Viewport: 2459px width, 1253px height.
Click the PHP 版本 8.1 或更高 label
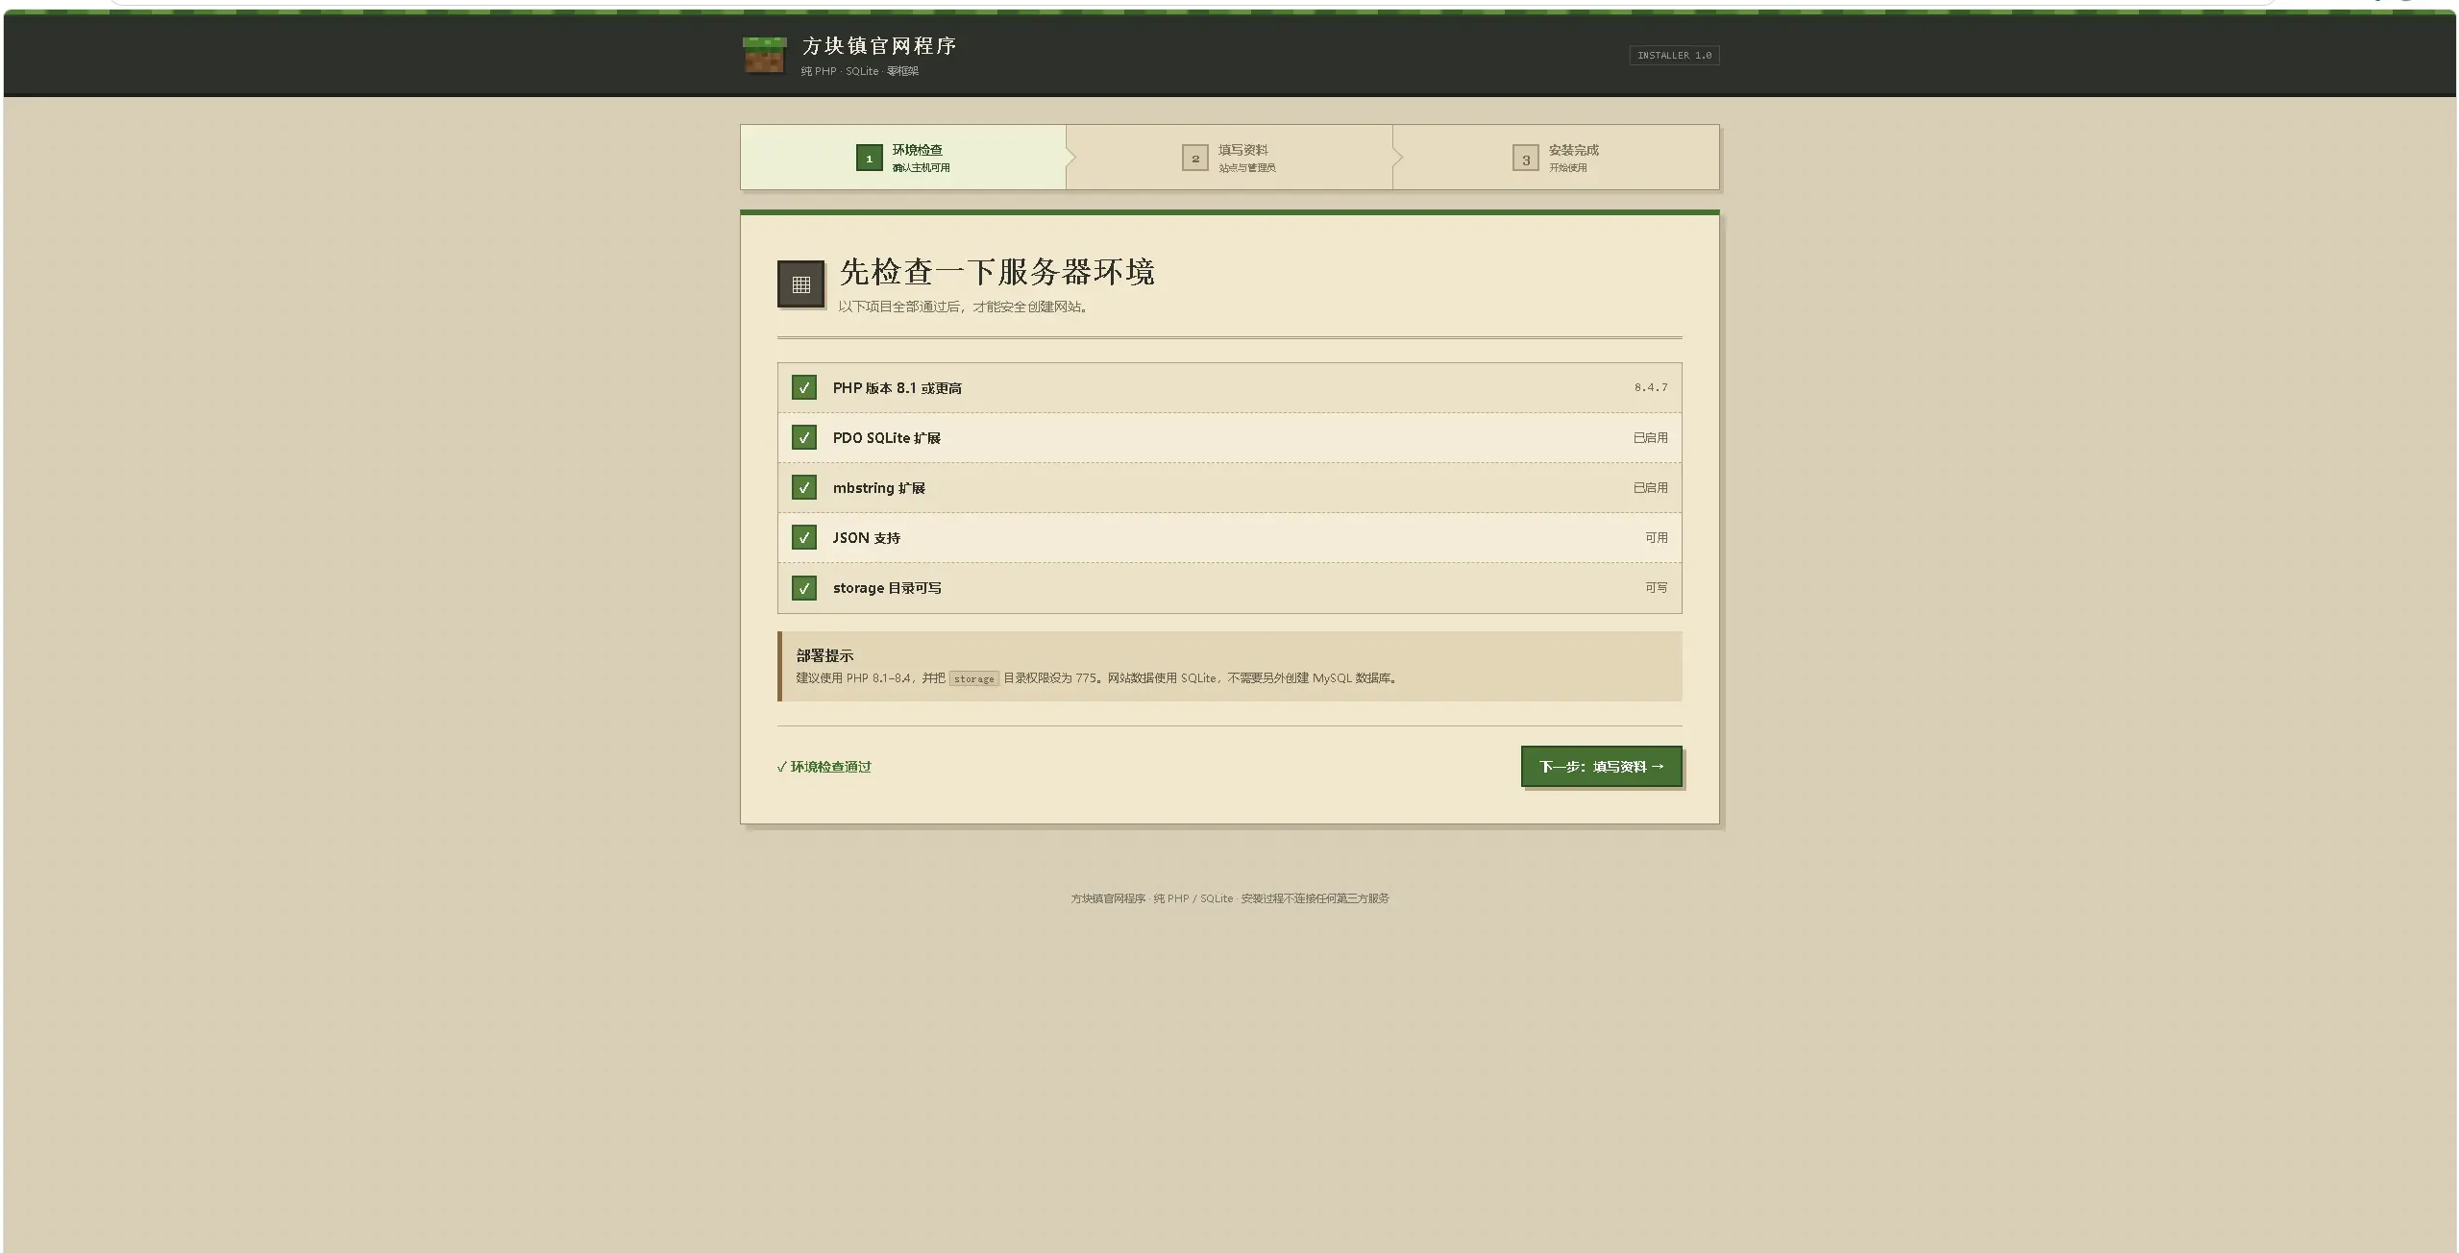point(898,388)
